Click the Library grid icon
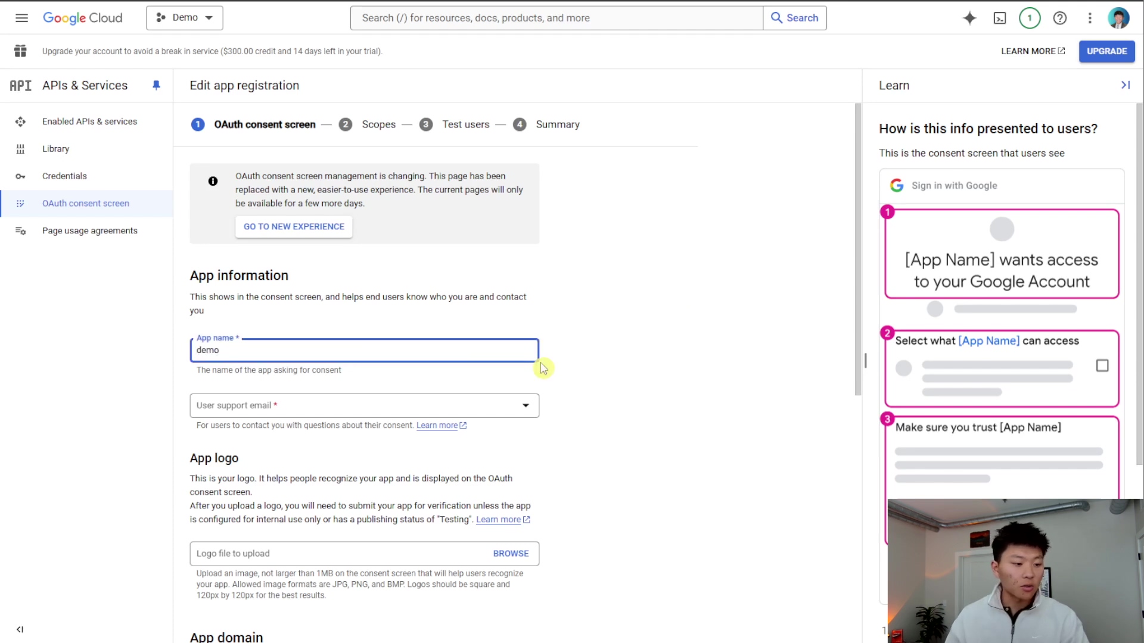Image resolution: width=1144 pixels, height=643 pixels. coord(20,149)
